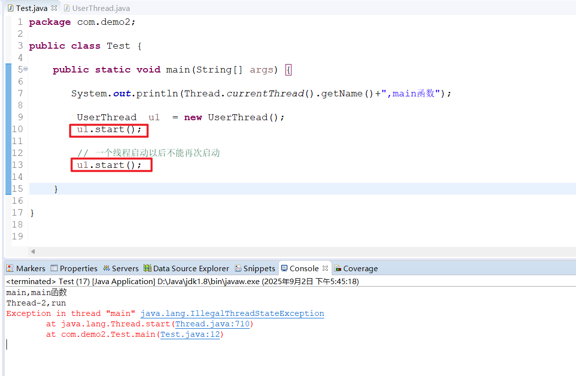Place cursor on first u1.start() statement
This screenshot has width=576, height=376.
(109, 129)
